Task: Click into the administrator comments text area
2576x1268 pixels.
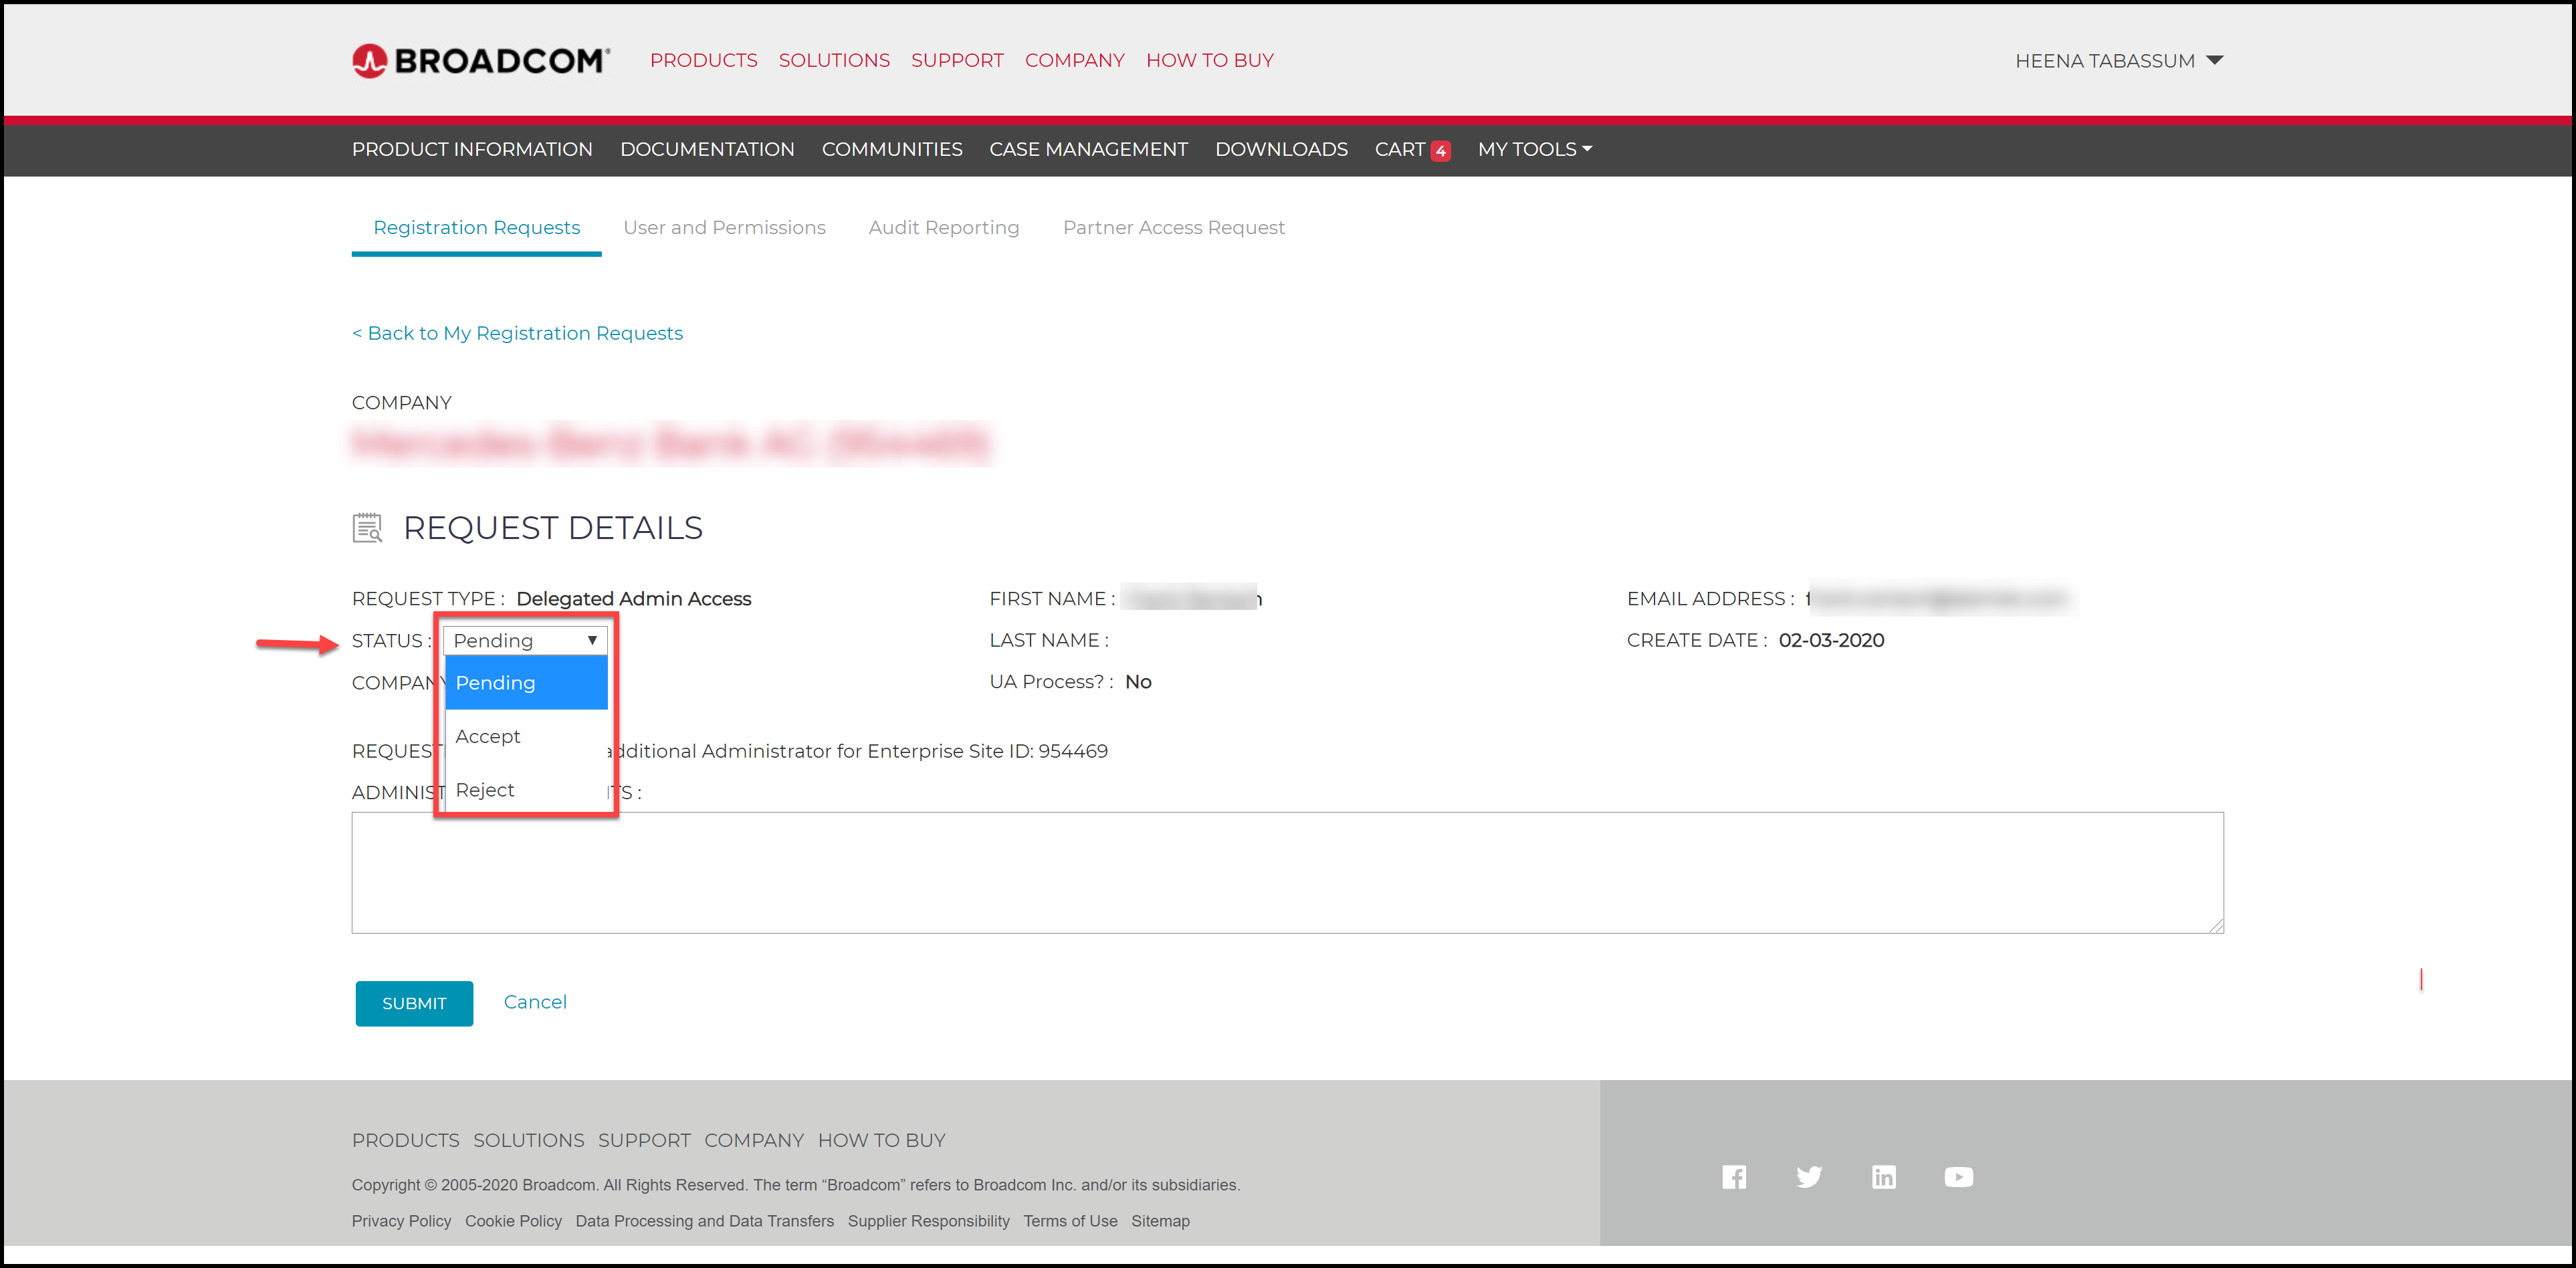Action: [x=1286, y=872]
